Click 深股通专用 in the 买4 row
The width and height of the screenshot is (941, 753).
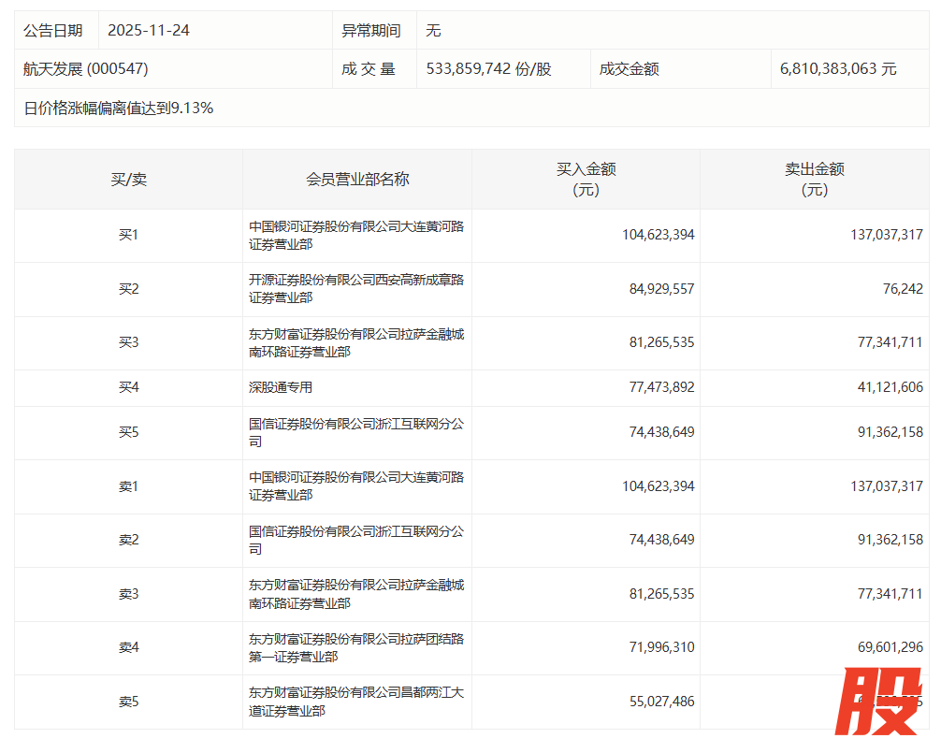pos(281,387)
